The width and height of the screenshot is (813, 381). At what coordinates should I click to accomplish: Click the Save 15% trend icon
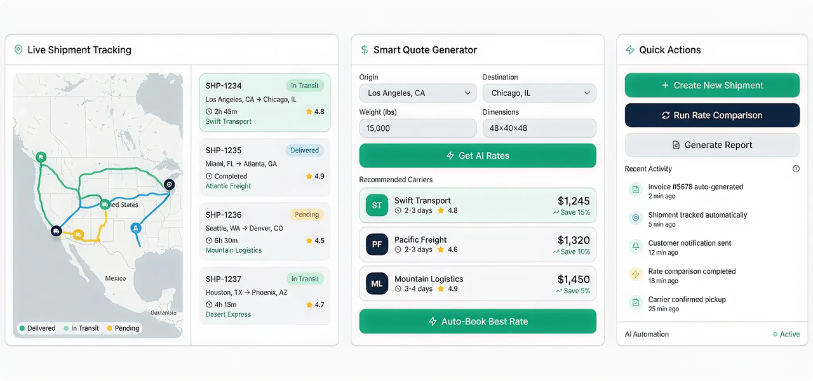tap(556, 213)
